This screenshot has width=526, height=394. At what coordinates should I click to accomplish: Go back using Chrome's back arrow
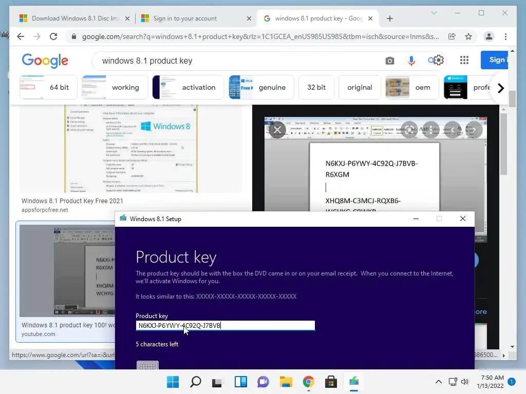[x=21, y=36]
